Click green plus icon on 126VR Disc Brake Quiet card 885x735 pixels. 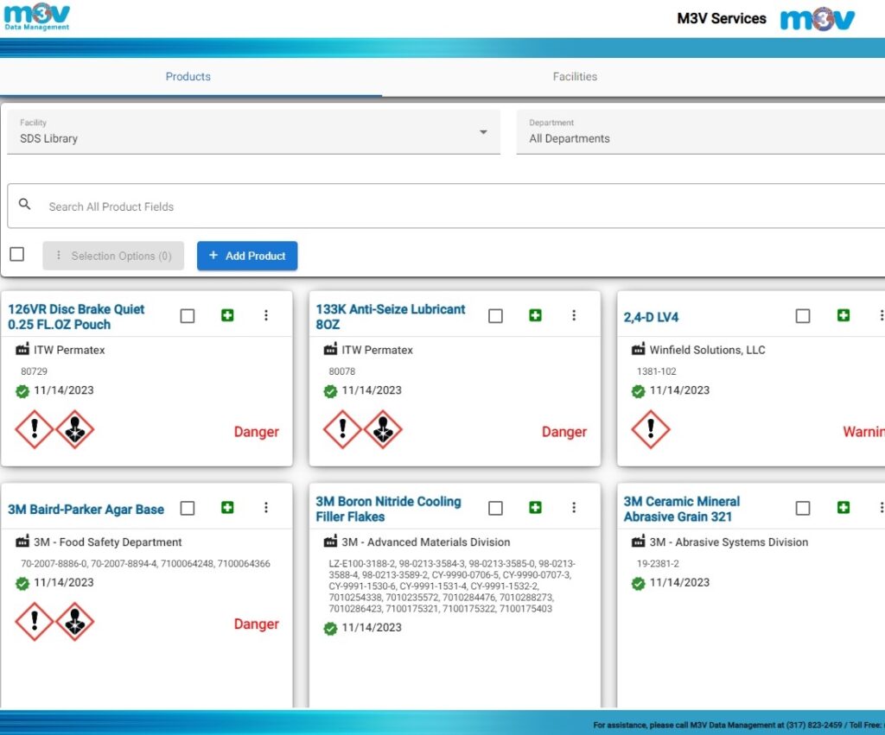tap(227, 315)
